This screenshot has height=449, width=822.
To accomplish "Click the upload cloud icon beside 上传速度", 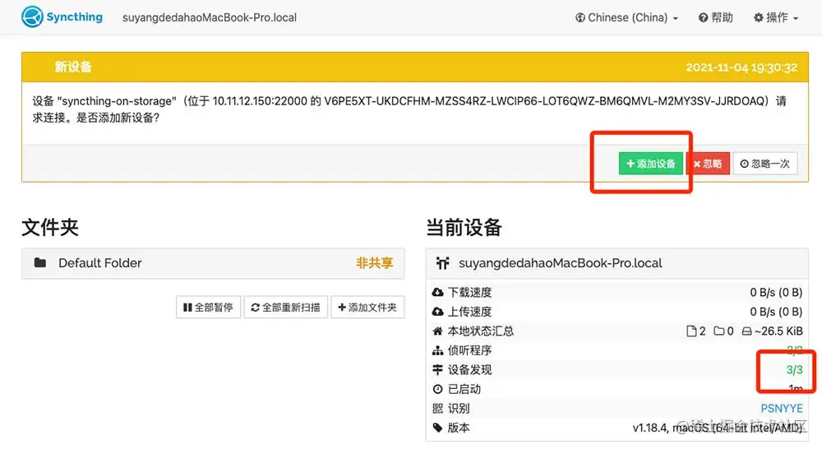I will pyautogui.click(x=437, y=312).
